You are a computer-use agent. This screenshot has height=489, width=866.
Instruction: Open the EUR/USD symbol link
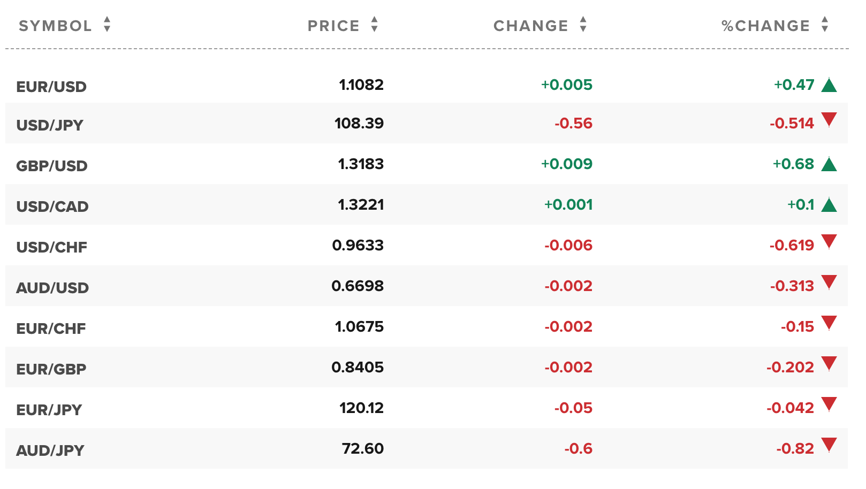(51, 87)
